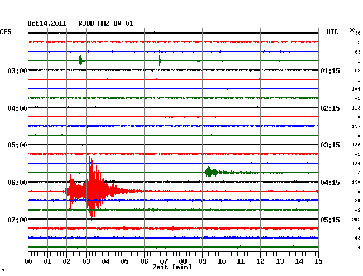The width and height of the screenshot is (363, 276).
Task: Click the 10 tick label on time axis
Action: tap(222, 261)
